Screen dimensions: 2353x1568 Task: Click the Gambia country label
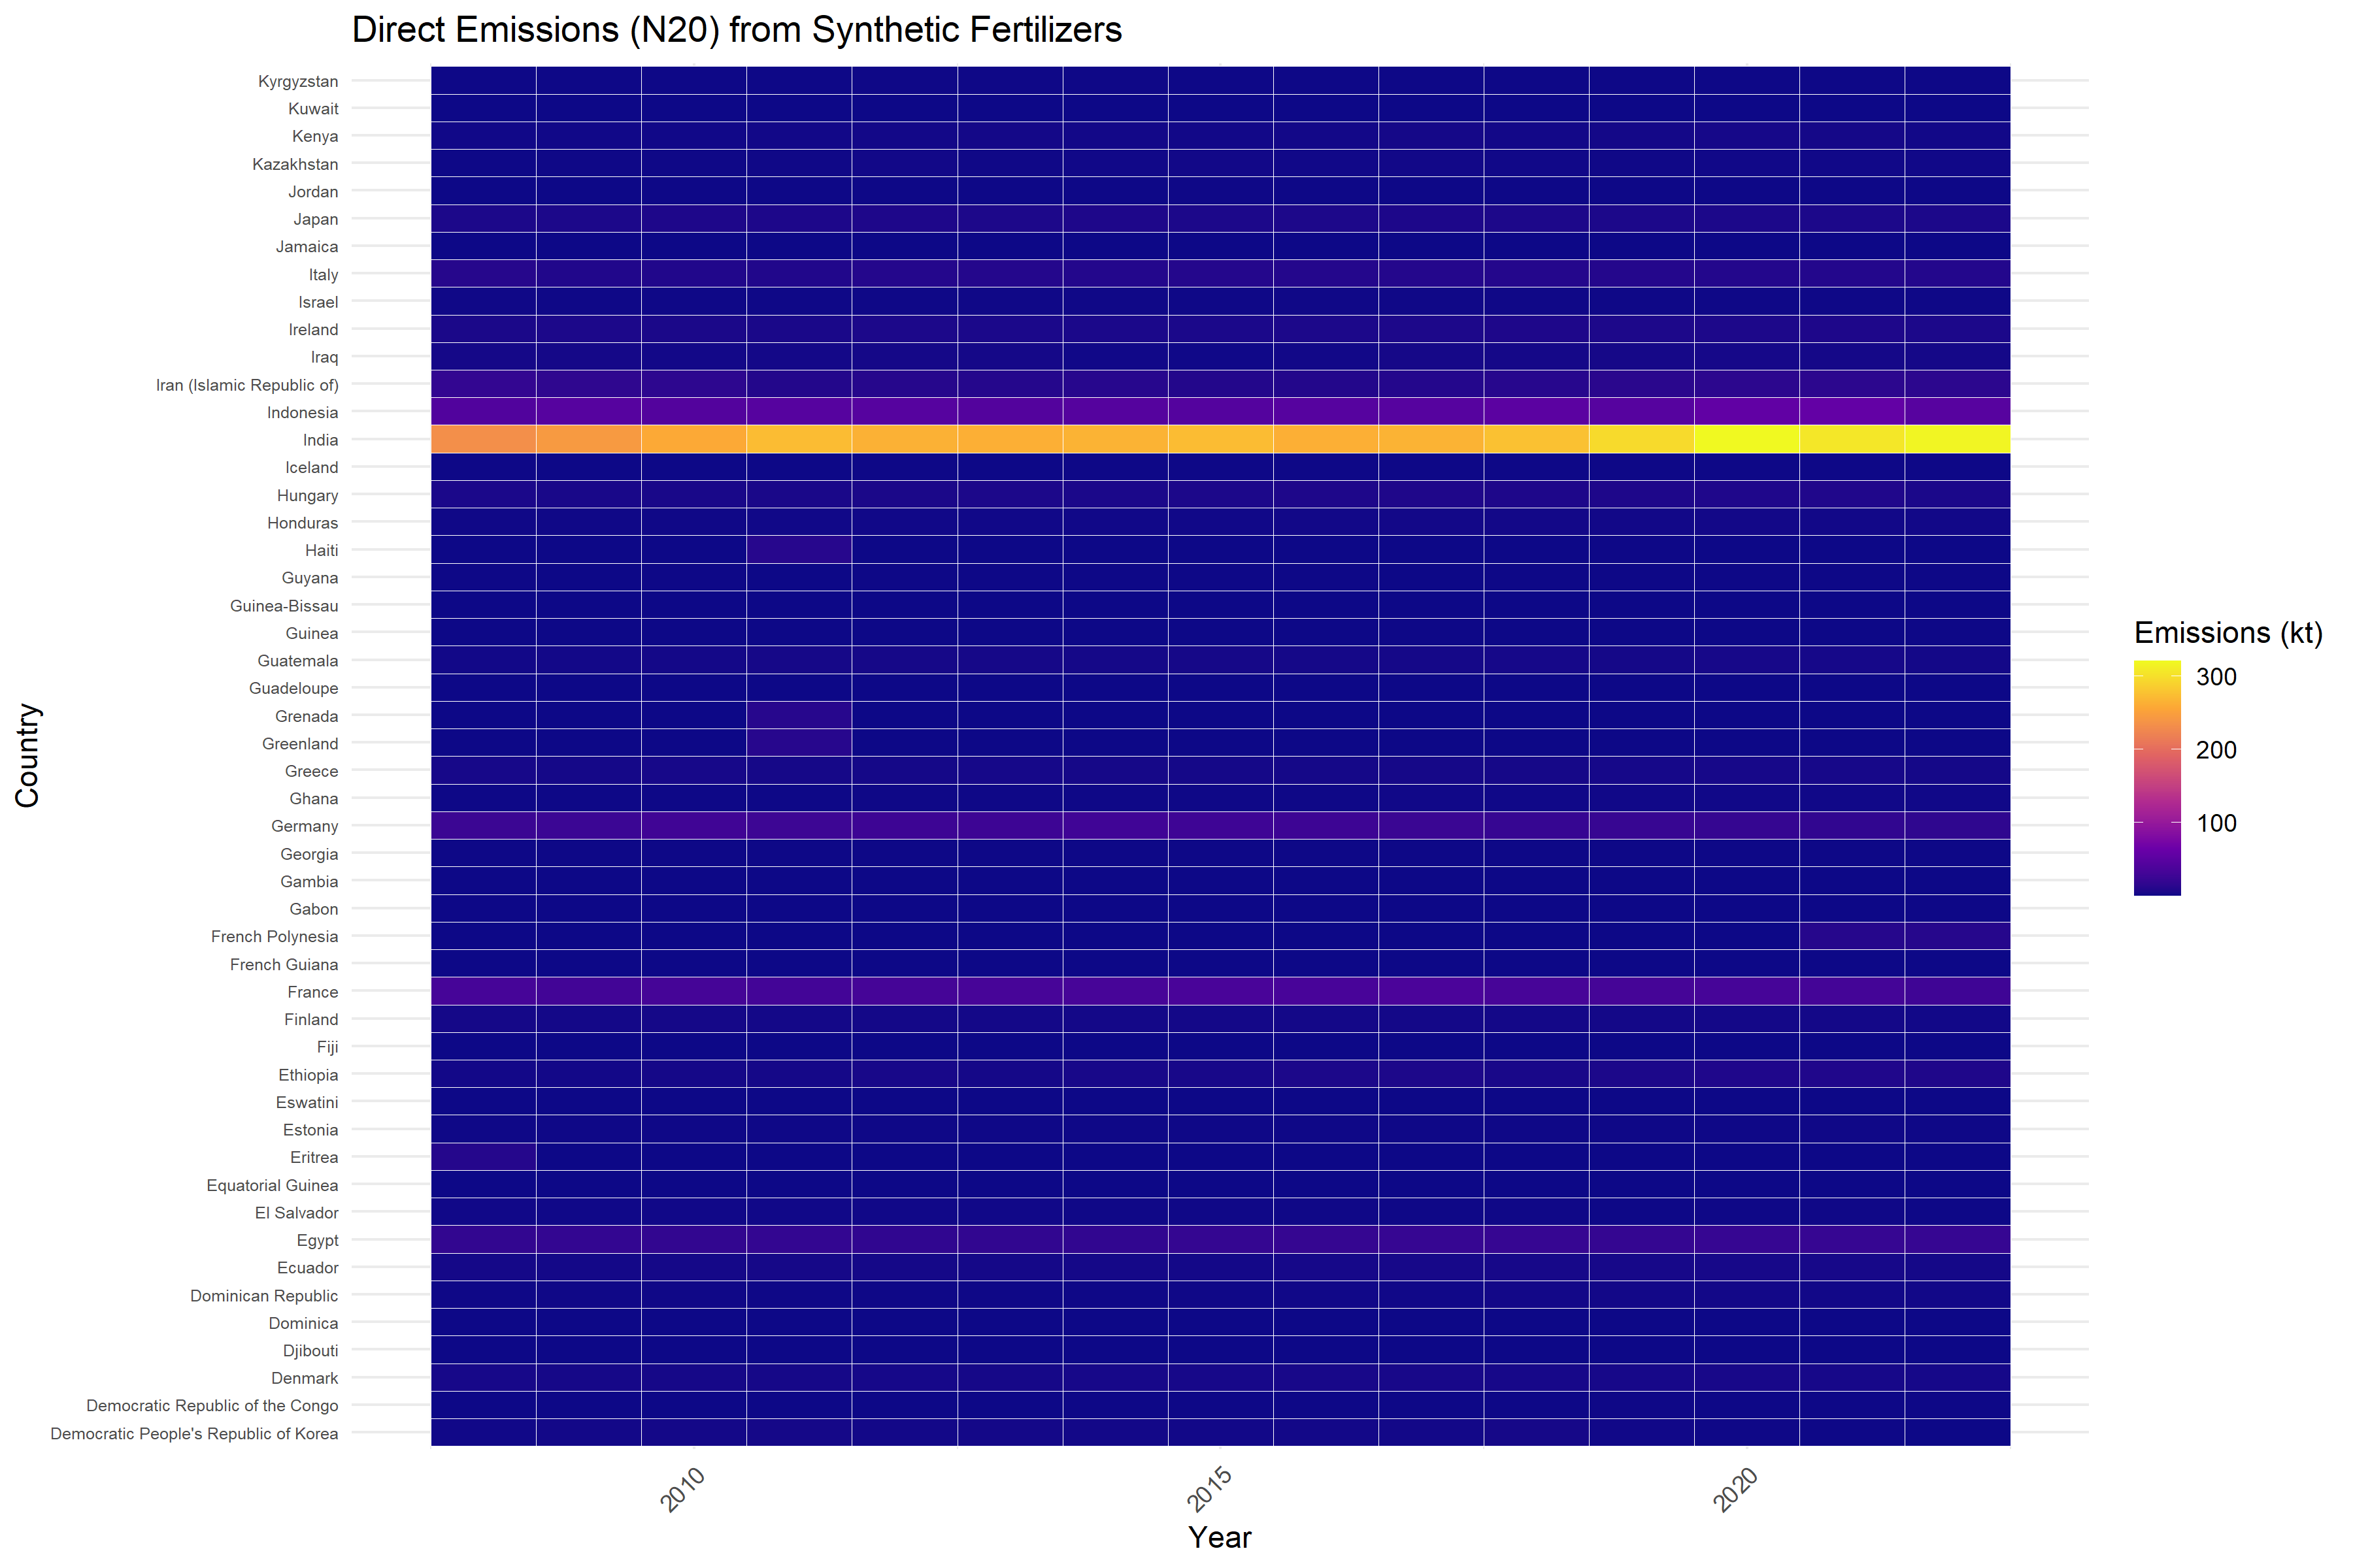[309, 882]
